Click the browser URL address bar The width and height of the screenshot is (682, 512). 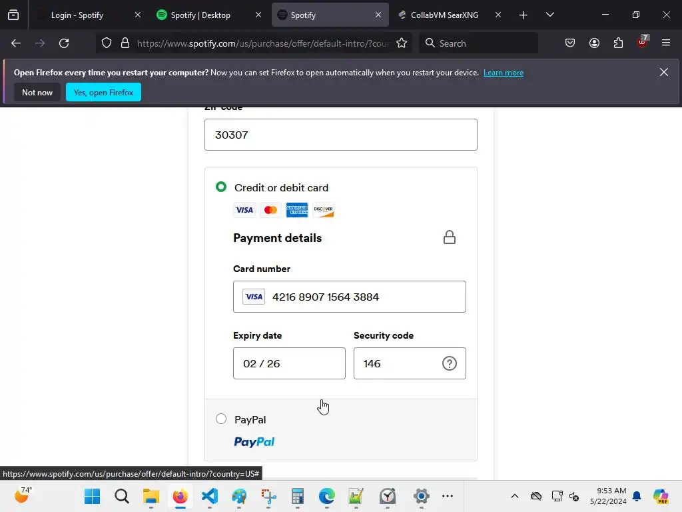[x=262, y=43]
